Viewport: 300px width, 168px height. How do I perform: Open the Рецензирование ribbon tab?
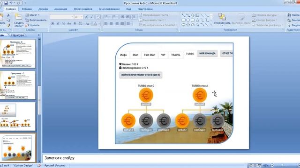pos(109,9)
